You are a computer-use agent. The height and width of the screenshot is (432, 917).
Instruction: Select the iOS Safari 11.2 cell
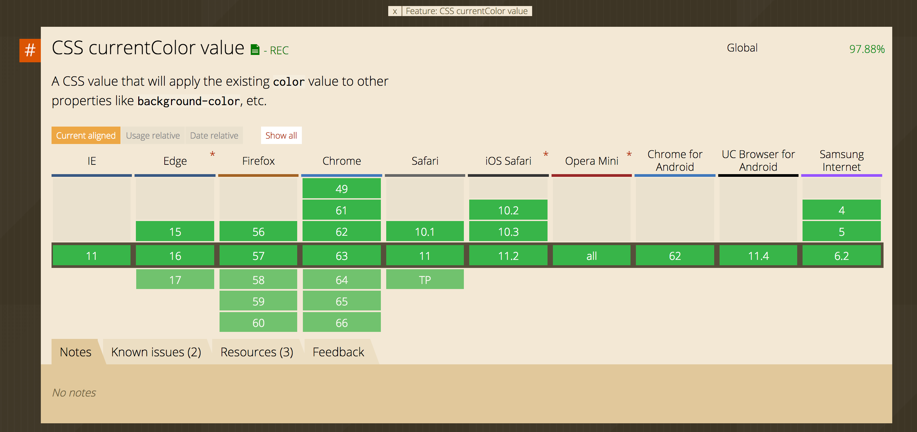click(x=508, y=256)
